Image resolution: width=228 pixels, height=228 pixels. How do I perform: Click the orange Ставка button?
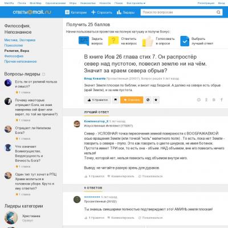pyautogui.click(x=132, y=100)
